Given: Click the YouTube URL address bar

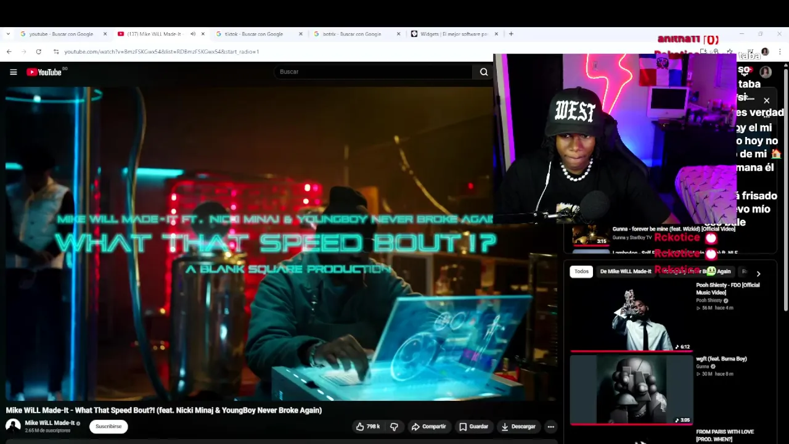Looking at the screenshot, I should (161, 52).
